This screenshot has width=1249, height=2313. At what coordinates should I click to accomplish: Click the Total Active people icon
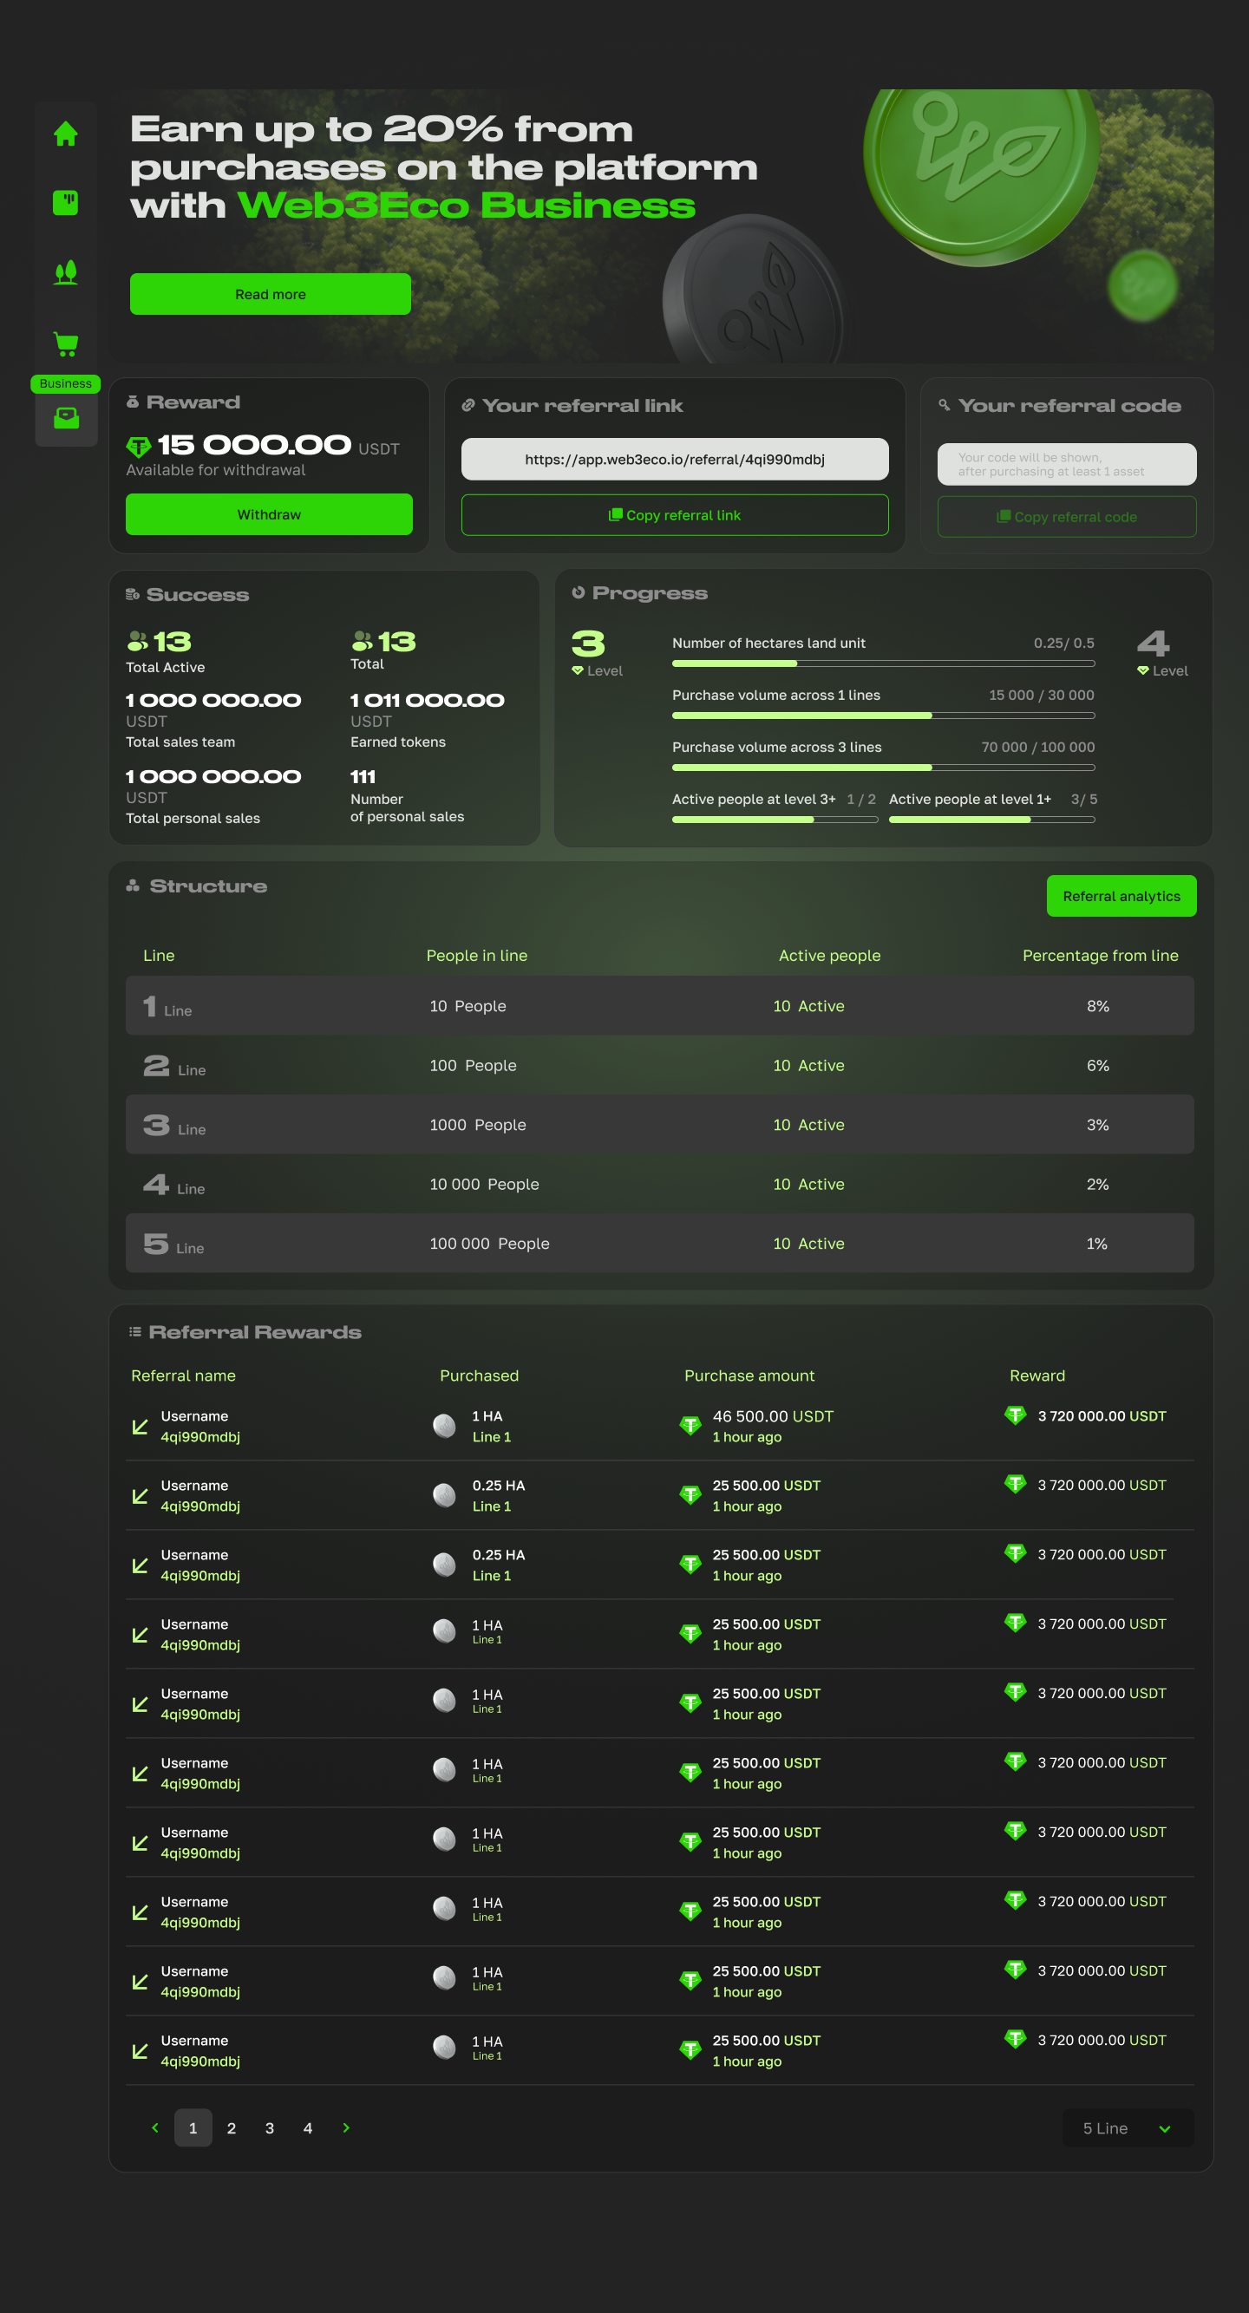point(136,641)
